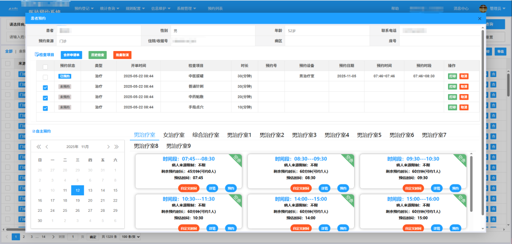Click the 未预约 tag in 手指点穴 row
512x244 pixels.
pos(64,107)
